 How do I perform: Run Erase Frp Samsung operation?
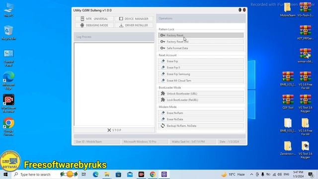(x=201, y=74)
